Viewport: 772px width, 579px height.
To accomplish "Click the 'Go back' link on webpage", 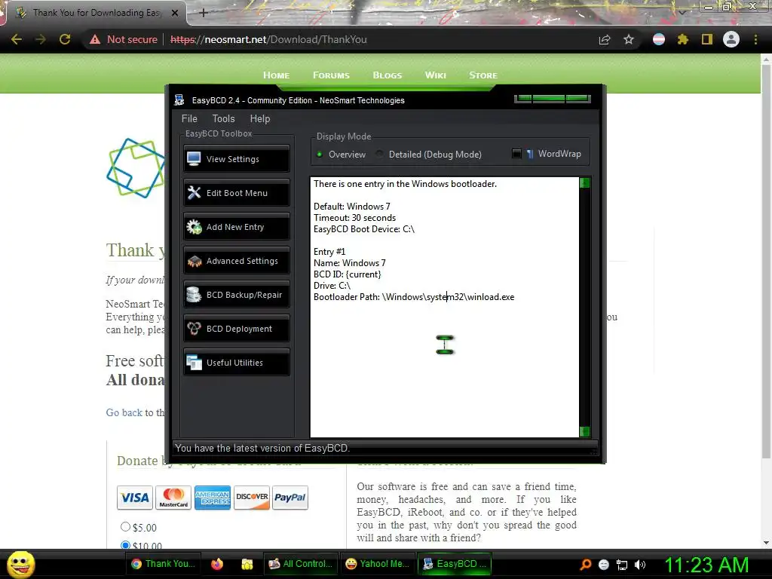I will [x=124, y=412].
